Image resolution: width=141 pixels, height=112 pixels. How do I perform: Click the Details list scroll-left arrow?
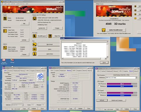point(63,58)
